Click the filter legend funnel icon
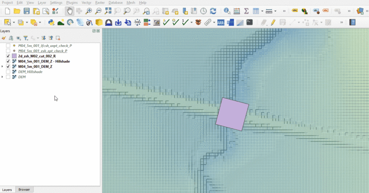This screenshot has height=193, width=369. pos(26,38)
